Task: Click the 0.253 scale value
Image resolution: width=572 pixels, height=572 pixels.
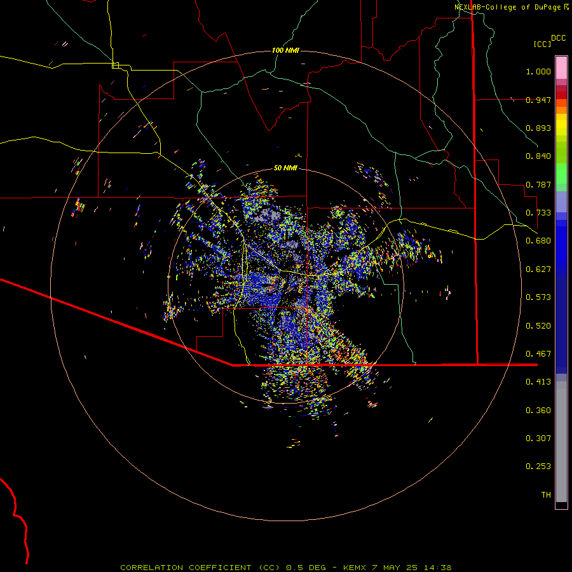Action: pyautogui.click(x=538, y=466)
